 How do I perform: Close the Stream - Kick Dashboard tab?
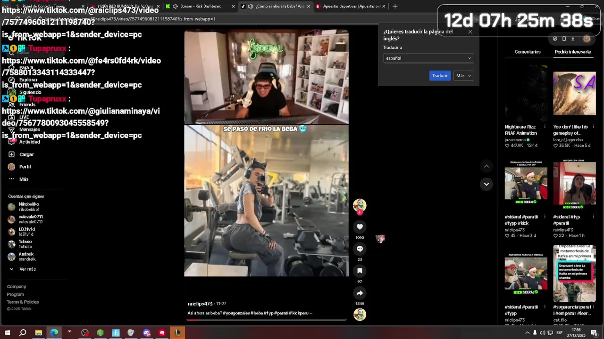click(233, 6)
